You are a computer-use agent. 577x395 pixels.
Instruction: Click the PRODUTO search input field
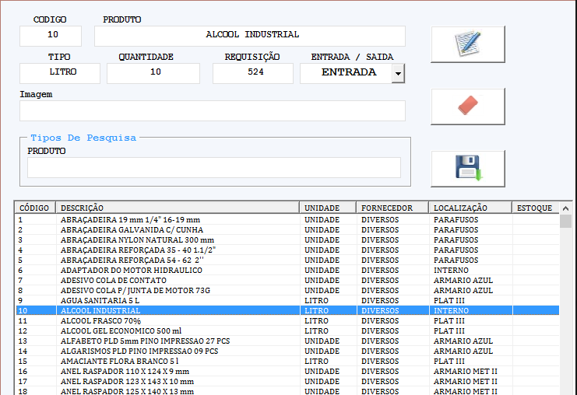(214, 167)
